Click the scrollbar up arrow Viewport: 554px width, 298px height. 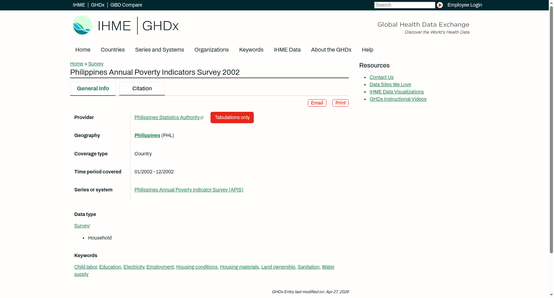click(x=551, y=2)
